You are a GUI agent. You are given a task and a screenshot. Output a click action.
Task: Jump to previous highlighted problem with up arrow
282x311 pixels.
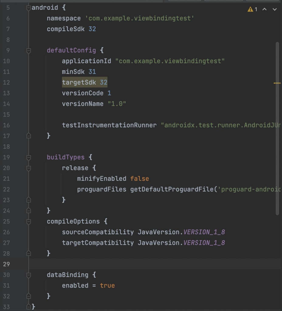pos(264,9)
